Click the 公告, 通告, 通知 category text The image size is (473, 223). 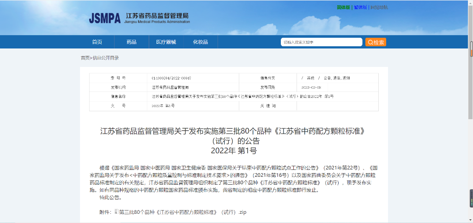pos(337,78)
